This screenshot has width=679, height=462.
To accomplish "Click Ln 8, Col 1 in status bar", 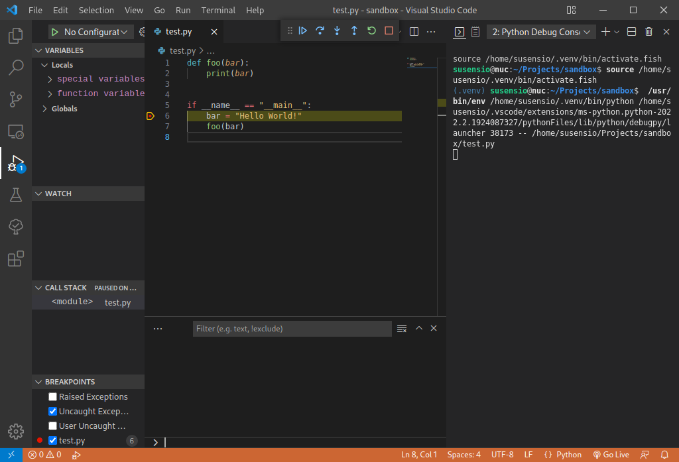I will tap(419, 455).
